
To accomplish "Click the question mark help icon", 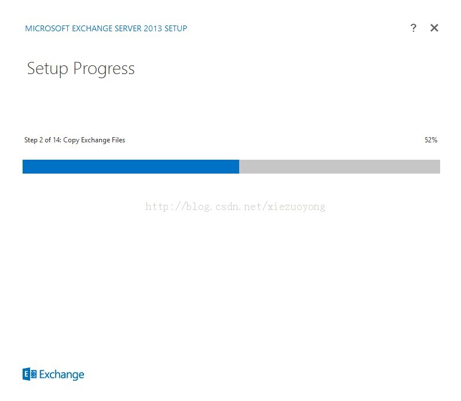I will pyautogui.click(x=413, y=28).
